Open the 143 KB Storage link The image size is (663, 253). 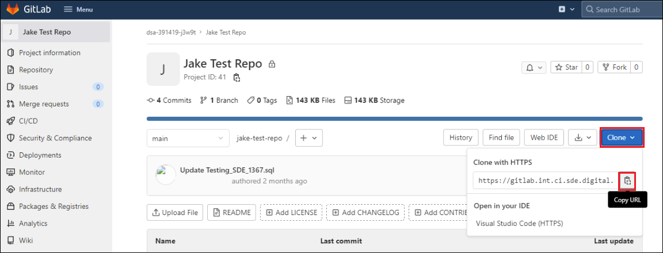pos(374,101)
